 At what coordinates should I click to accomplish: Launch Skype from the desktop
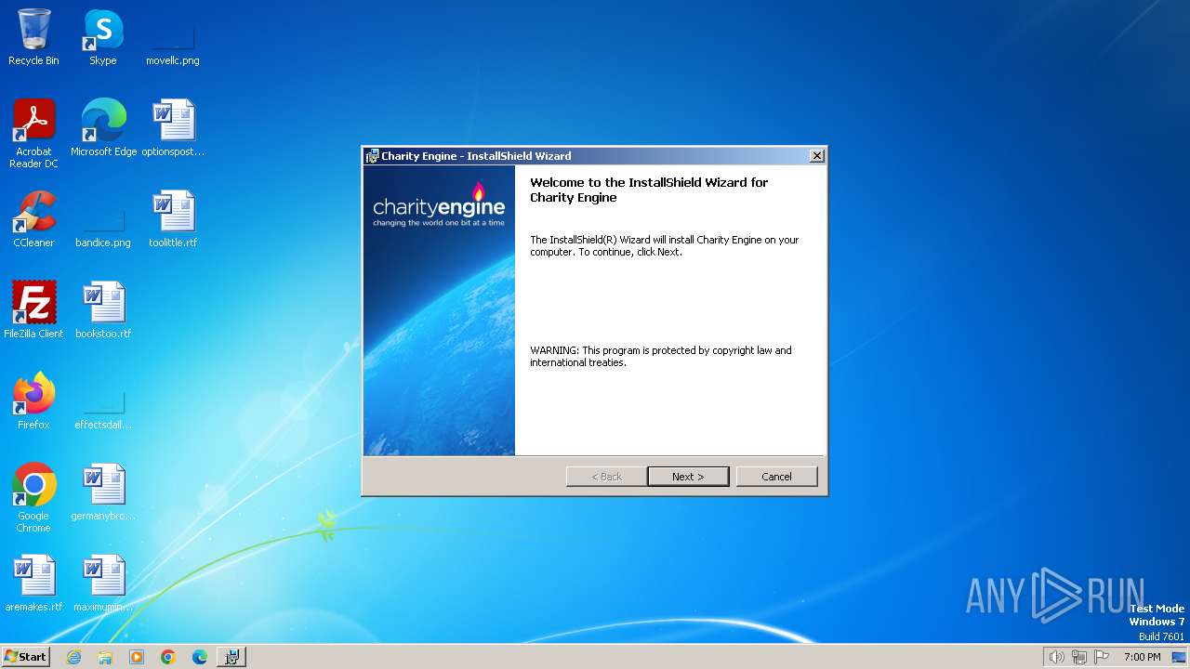103,37
